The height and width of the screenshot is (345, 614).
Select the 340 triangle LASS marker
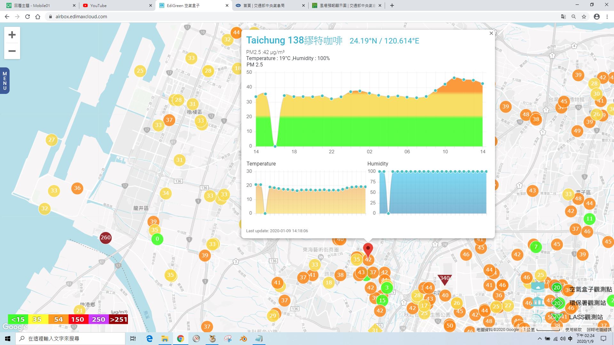[445, 279]
